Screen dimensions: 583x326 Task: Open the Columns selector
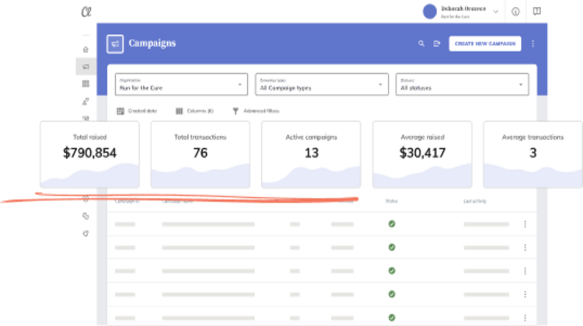coord(194,111)
